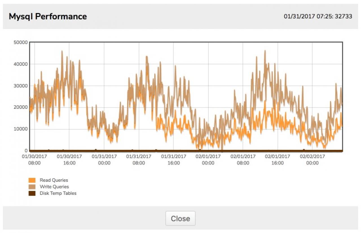361x233 pixels.
Task: Click the 01/30/2017 16:00 axis label
Action: pyautogui.click(x=69, y=160)
